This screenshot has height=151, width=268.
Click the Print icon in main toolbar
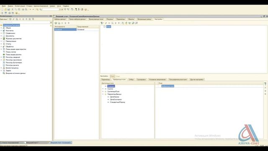coord(23,9)
